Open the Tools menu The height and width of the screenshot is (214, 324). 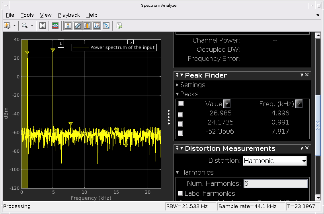[27, 15]
